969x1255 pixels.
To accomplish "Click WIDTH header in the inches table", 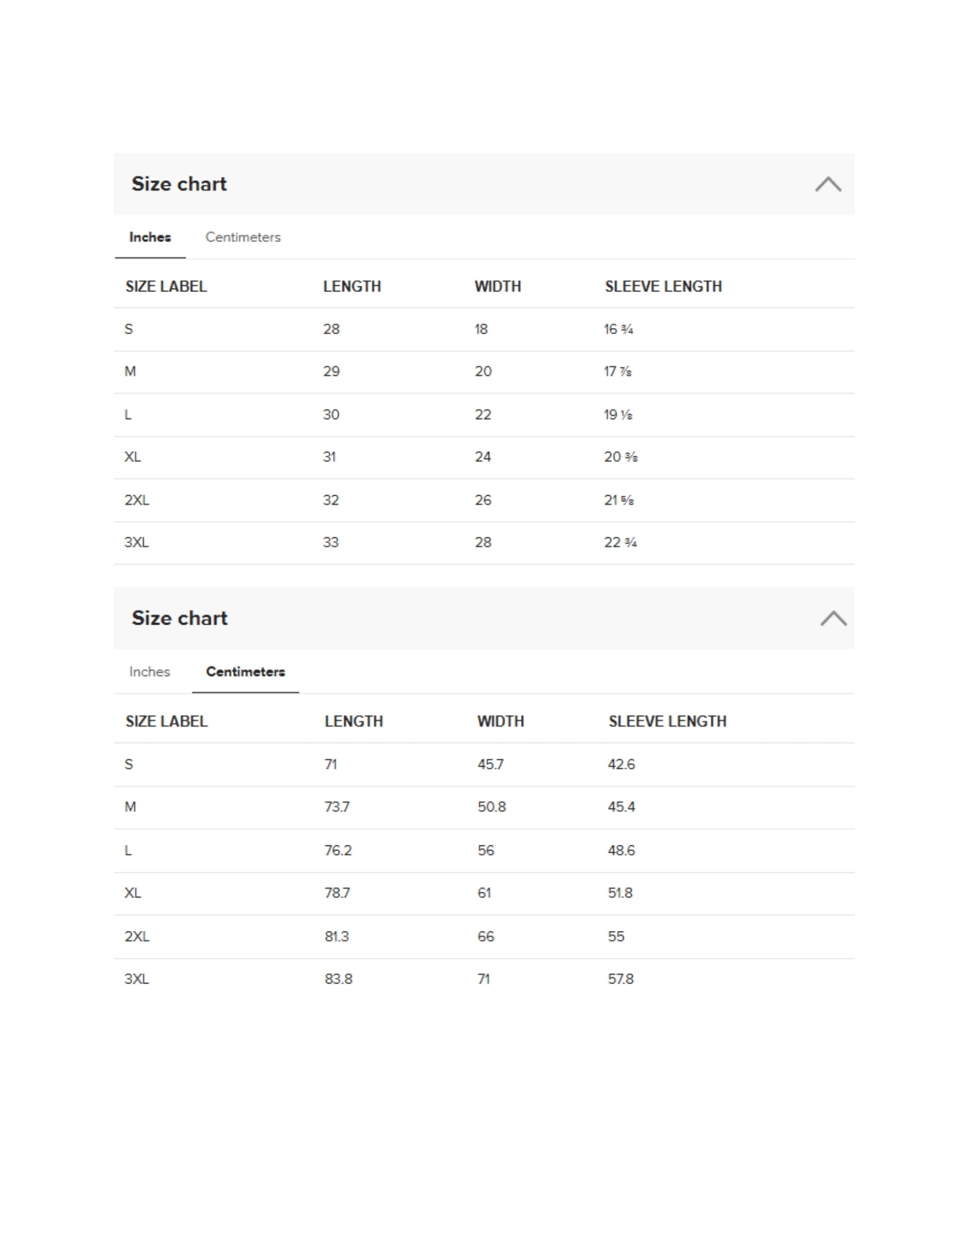I will pyautogui.click(x=498, y=286).
